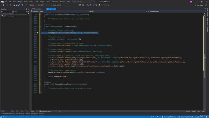Click the Toggle Bookmark toolbar icon
The image size is (209, 118).
(99, 5)
